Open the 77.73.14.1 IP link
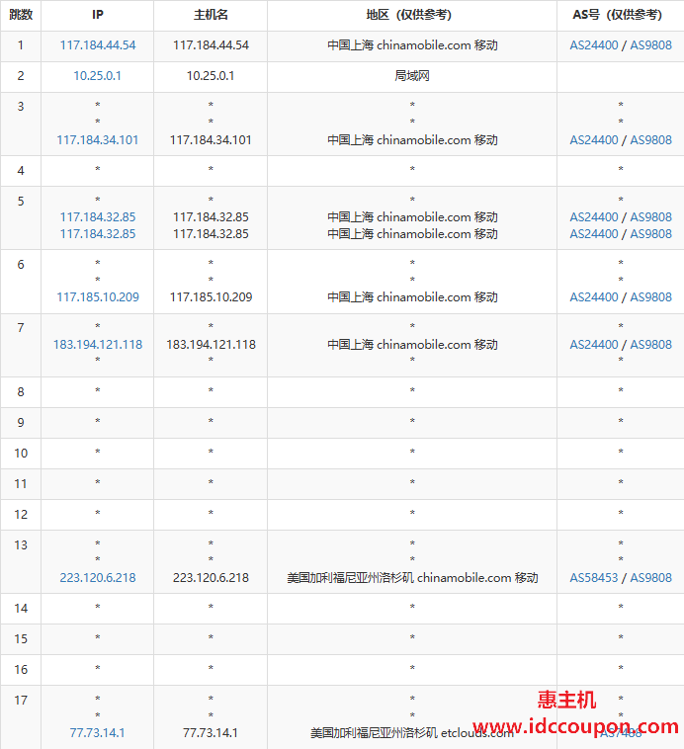The height and width of the screenshot is (749, 684). pyautogui.click(x=98, y=733)
